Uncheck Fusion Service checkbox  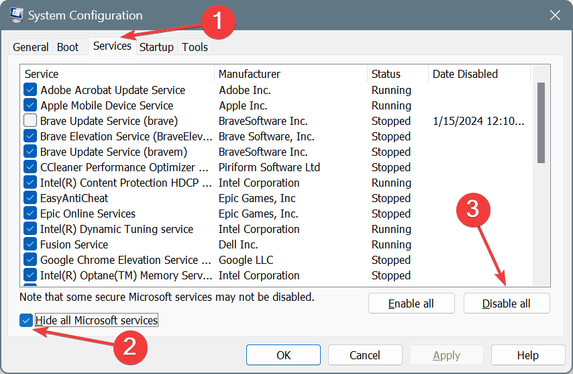[30, 244]
